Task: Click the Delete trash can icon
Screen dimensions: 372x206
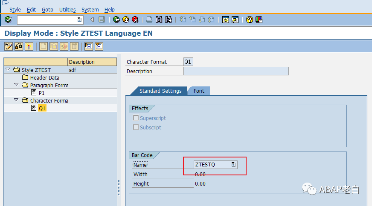Action: (x=74, y=46)
